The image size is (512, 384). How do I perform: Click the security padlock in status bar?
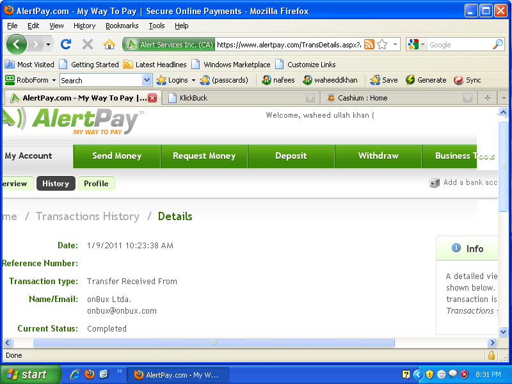click(491, 355)
